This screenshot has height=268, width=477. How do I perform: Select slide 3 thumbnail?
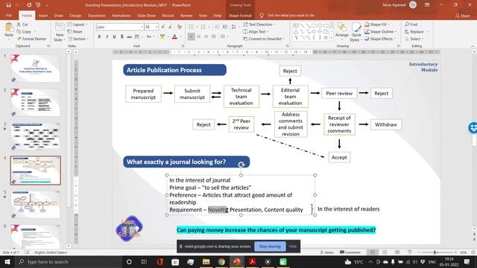36,135
